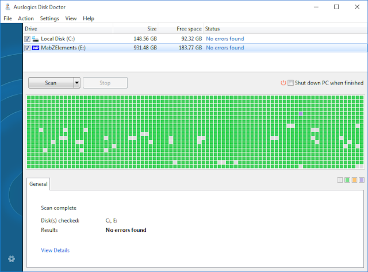Image resolution: width=368 pixels, height=272 pixels.
Task: Open the Help menu
Action: click(x=89, y=18)
